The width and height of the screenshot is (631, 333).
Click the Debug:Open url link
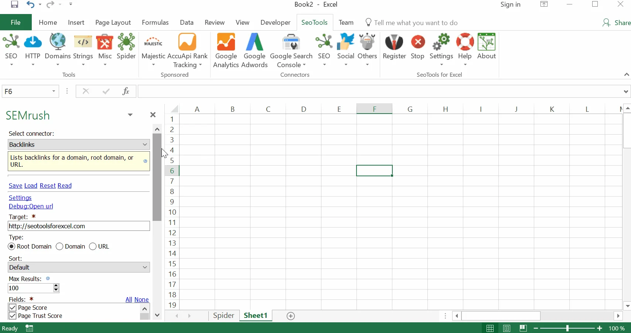(31, 207)
